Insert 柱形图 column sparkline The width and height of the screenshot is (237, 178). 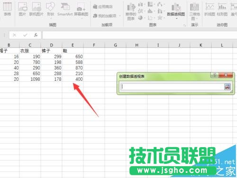[222, 9]
